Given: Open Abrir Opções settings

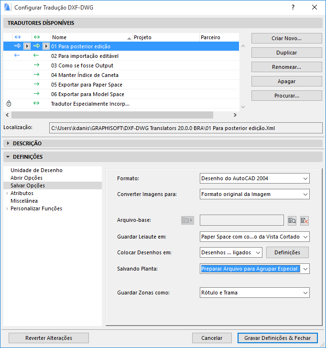Looking at the screenshot, I should pos(26,178).
